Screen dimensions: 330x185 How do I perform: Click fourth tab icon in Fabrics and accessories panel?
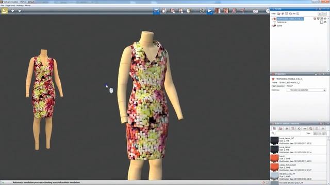pos(293,128)
